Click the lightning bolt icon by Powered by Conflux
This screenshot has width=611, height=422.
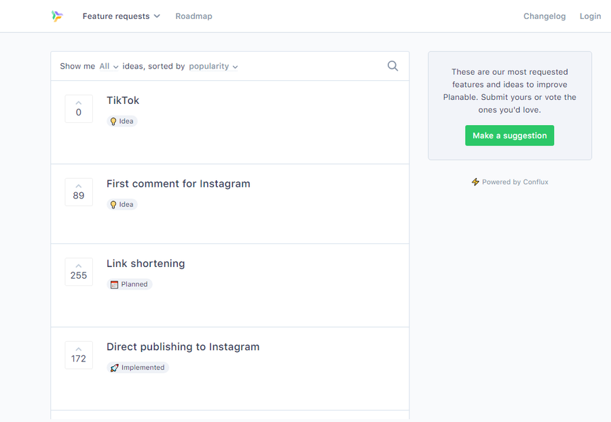pyautogui.click(x=475, y=181)
